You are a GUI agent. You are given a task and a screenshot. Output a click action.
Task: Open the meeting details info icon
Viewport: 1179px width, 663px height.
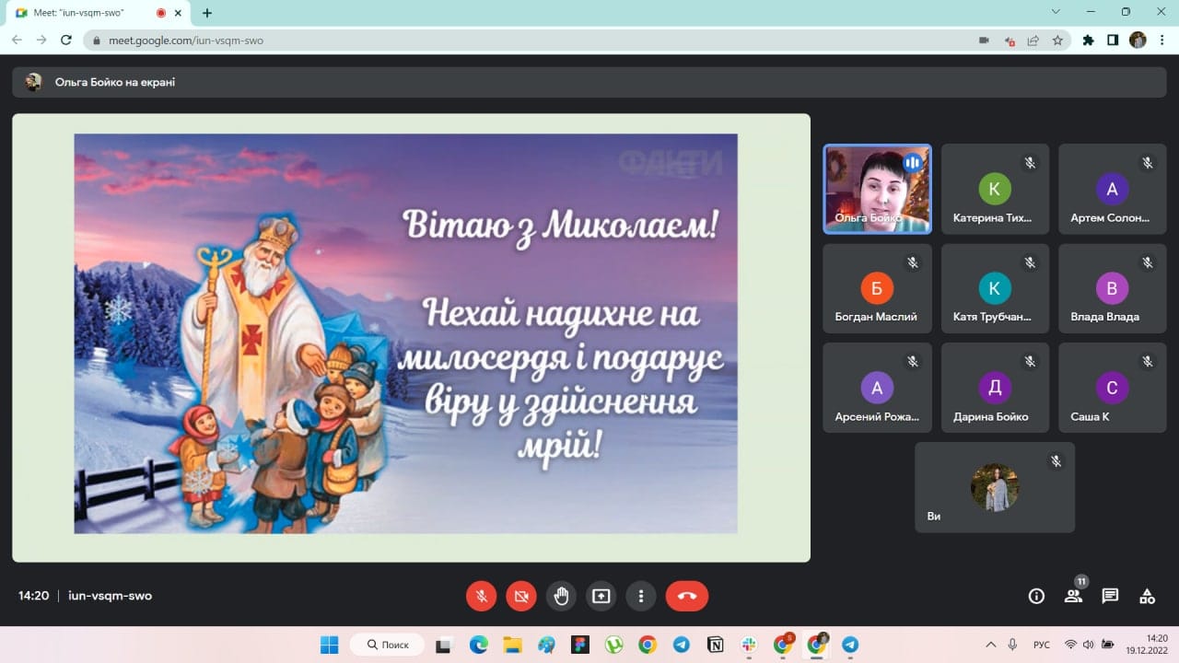coord(1036,596)
